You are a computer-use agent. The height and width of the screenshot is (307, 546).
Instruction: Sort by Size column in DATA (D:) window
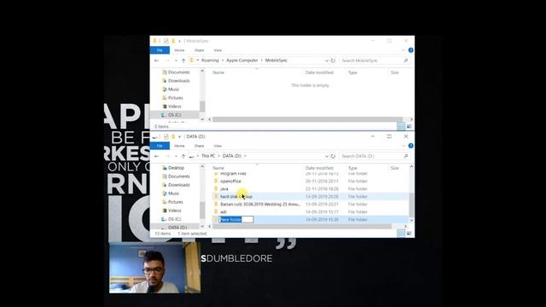tap(394, 168)
